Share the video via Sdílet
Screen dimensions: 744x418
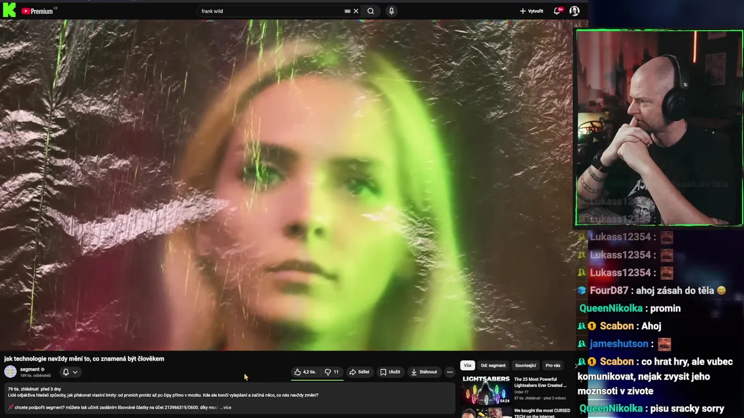pyautogui.click(x=359, y=372)
